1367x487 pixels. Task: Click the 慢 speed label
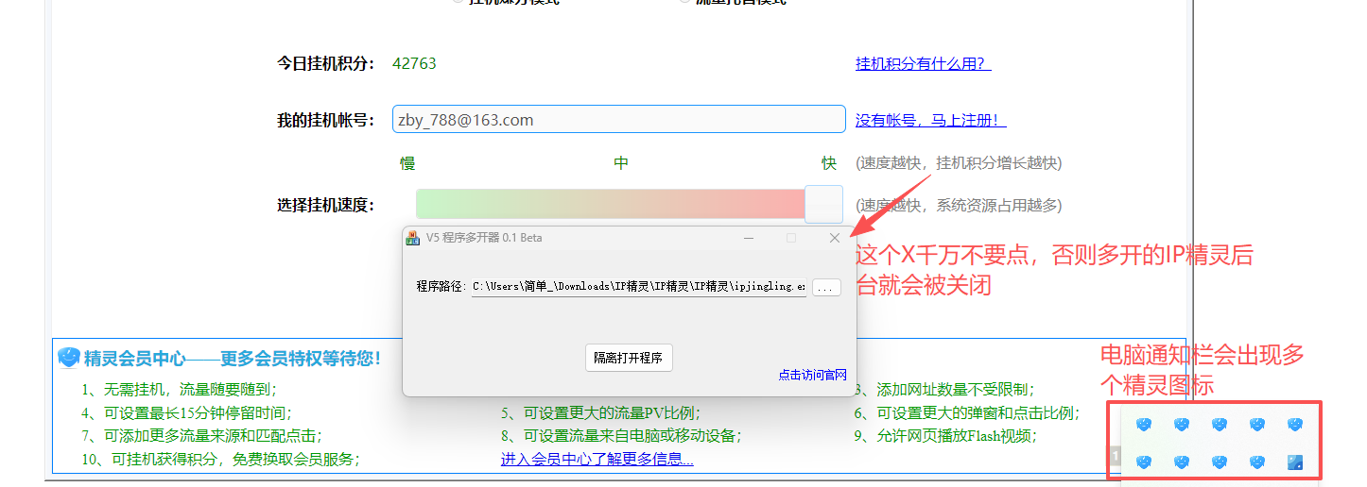click(x=407, y=163)
